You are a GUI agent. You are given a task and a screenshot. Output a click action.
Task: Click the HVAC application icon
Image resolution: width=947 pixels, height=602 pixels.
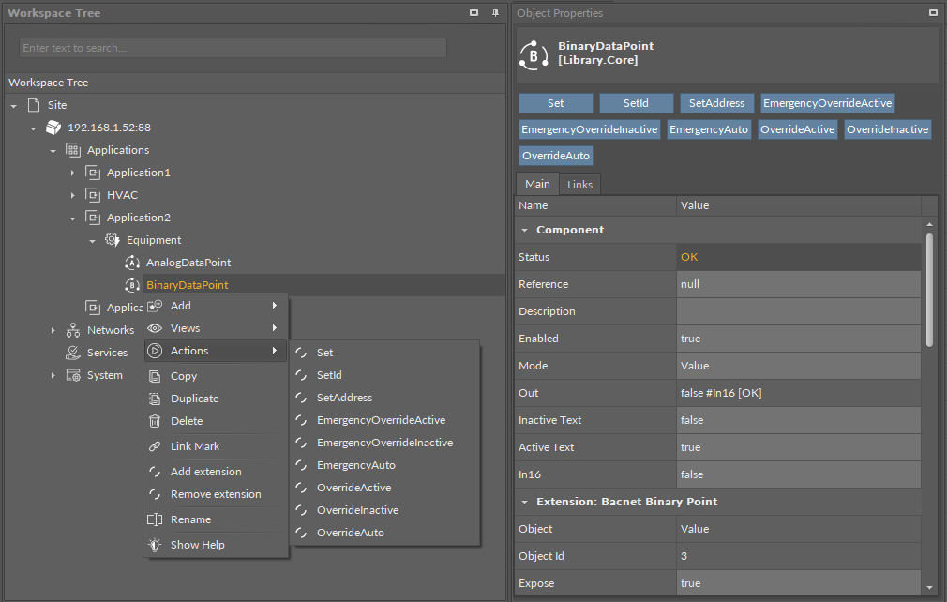tap(92, 195)
